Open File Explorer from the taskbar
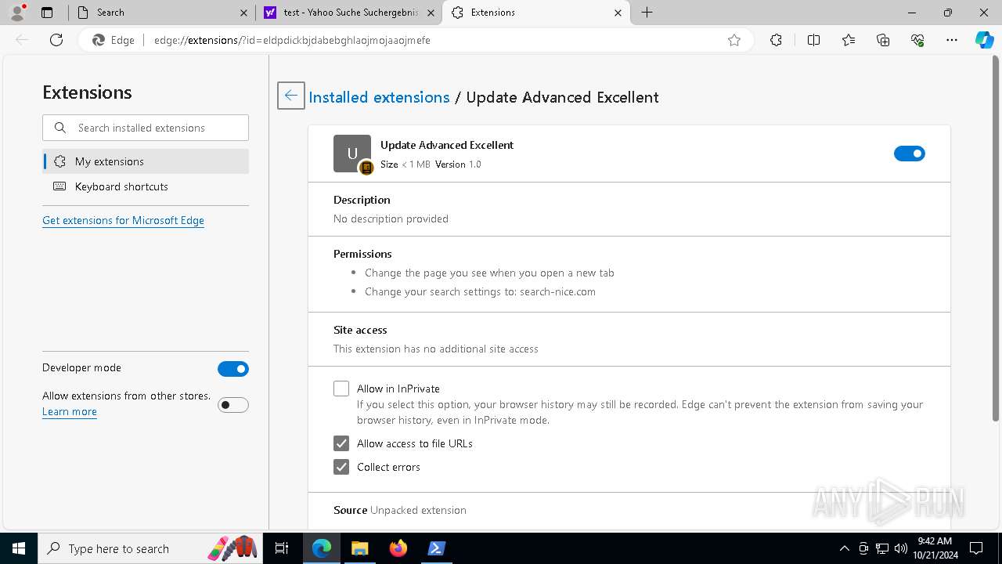This screenshot has height=564, width=1002. (359, 548)
